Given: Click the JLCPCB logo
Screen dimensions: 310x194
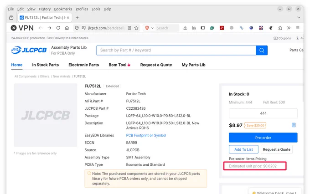Looking at the screenshot, I should tap(29, 50).
